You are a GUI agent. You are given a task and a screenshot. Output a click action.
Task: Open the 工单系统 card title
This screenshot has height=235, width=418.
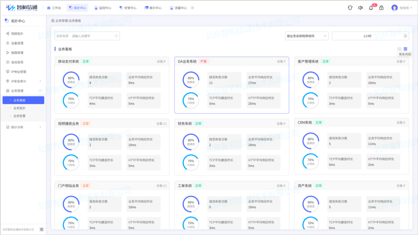pyautogui.click(x=185, y=186)
